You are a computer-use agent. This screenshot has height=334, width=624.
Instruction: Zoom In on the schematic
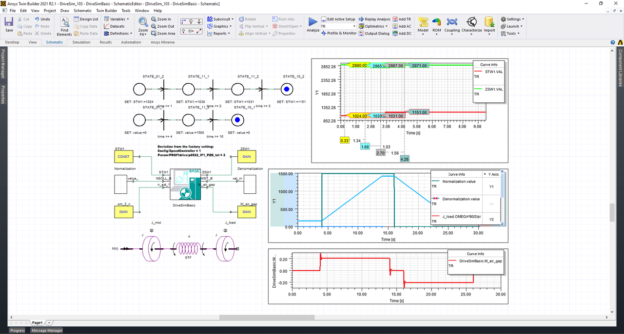[160, 19]
